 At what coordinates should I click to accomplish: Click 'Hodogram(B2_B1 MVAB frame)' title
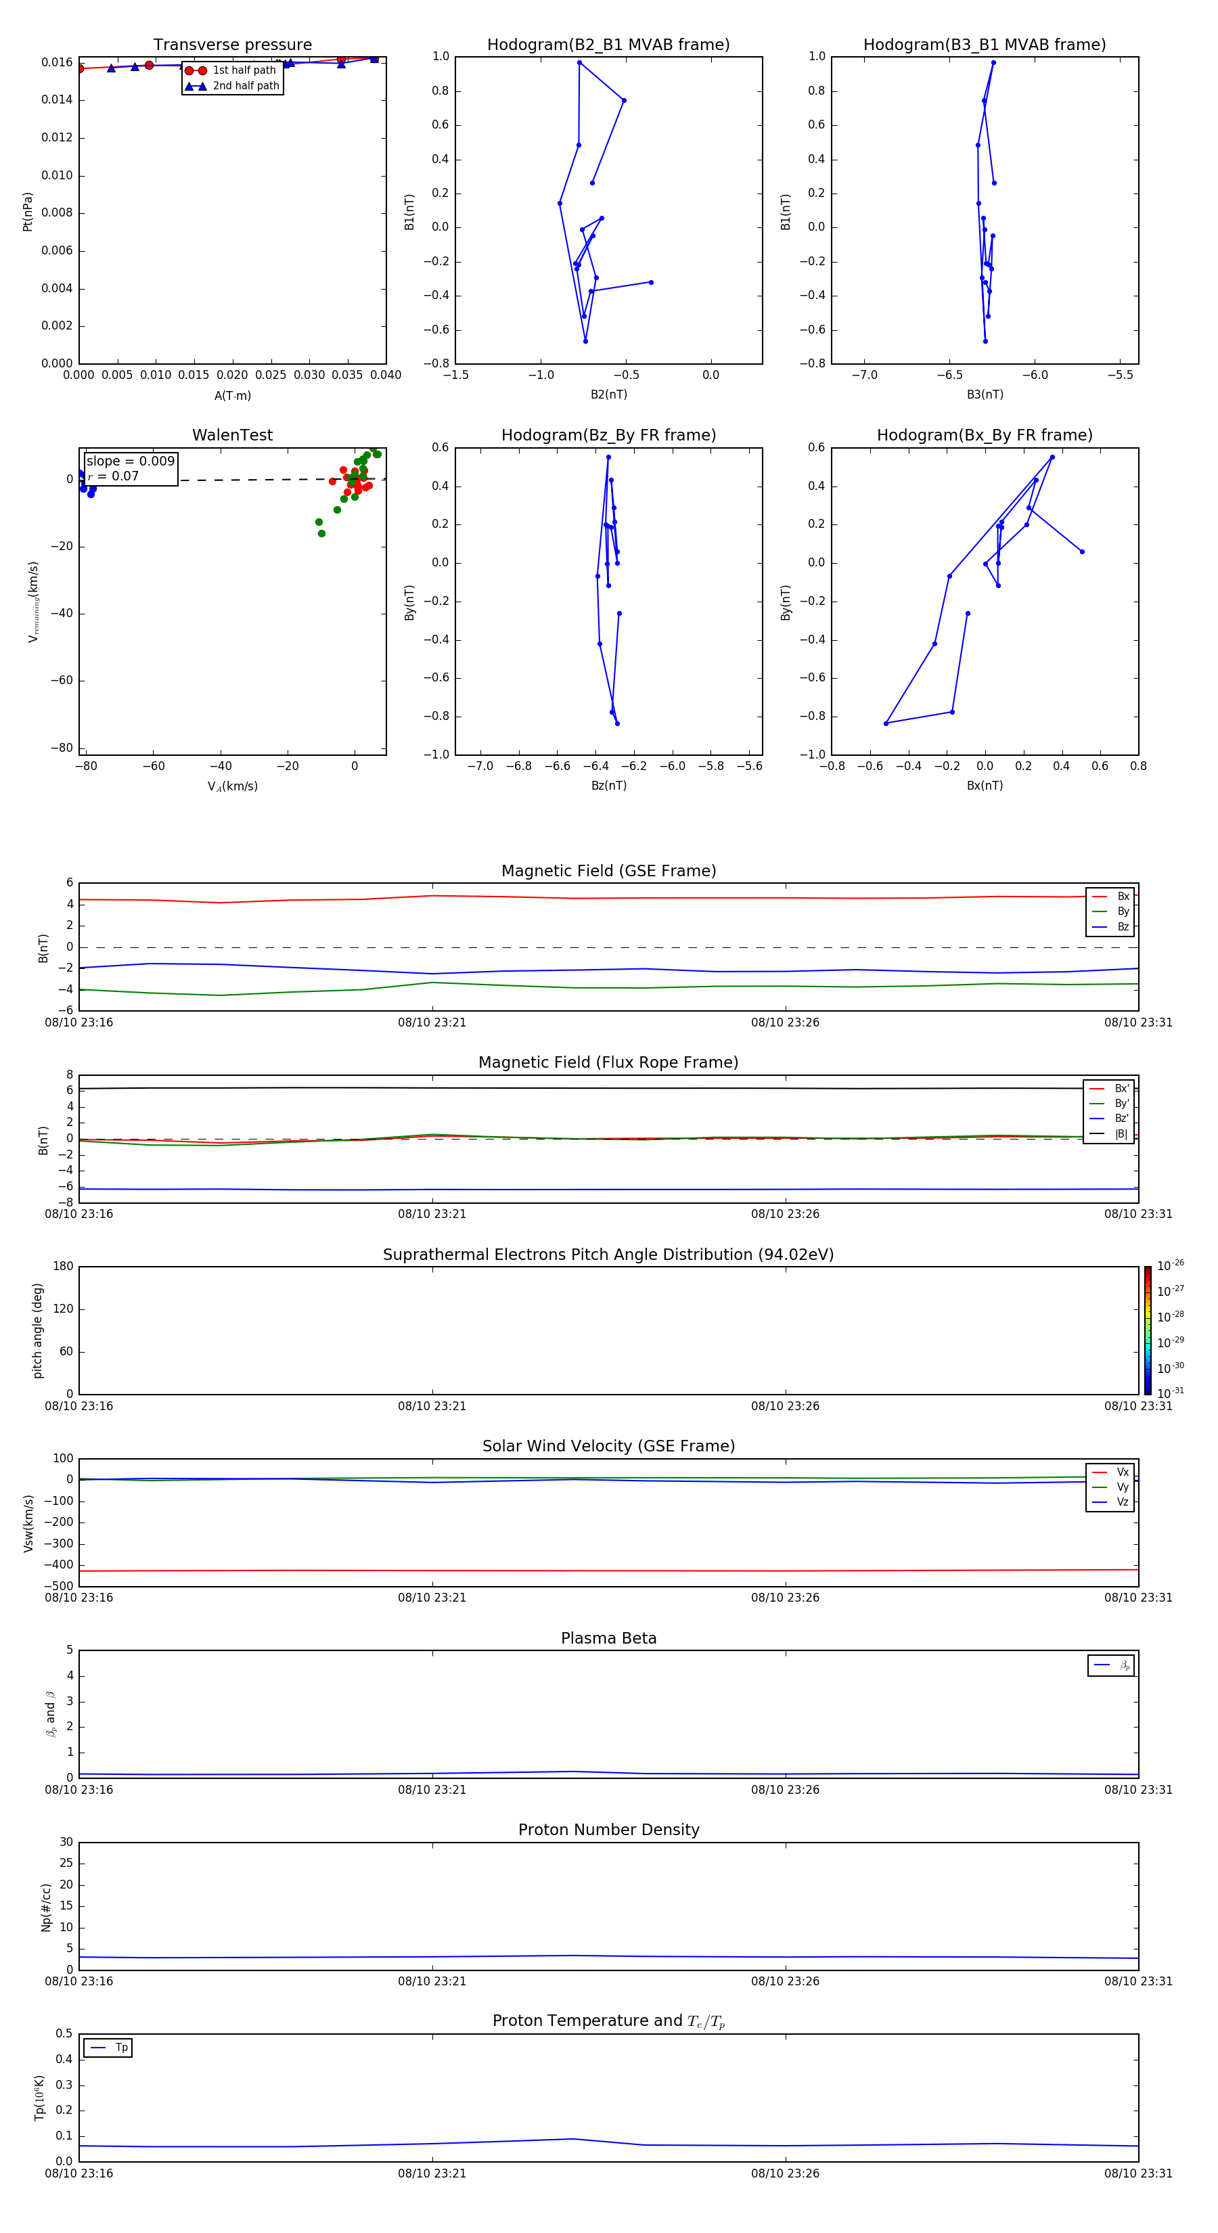pyautogui.click(x=608, y=45)
